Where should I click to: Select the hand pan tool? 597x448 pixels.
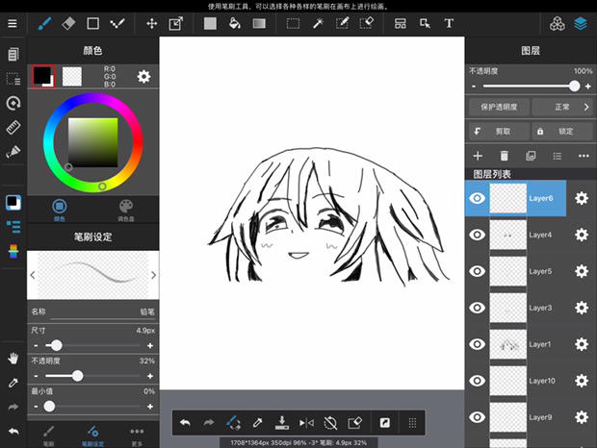[x=13, y=358]
